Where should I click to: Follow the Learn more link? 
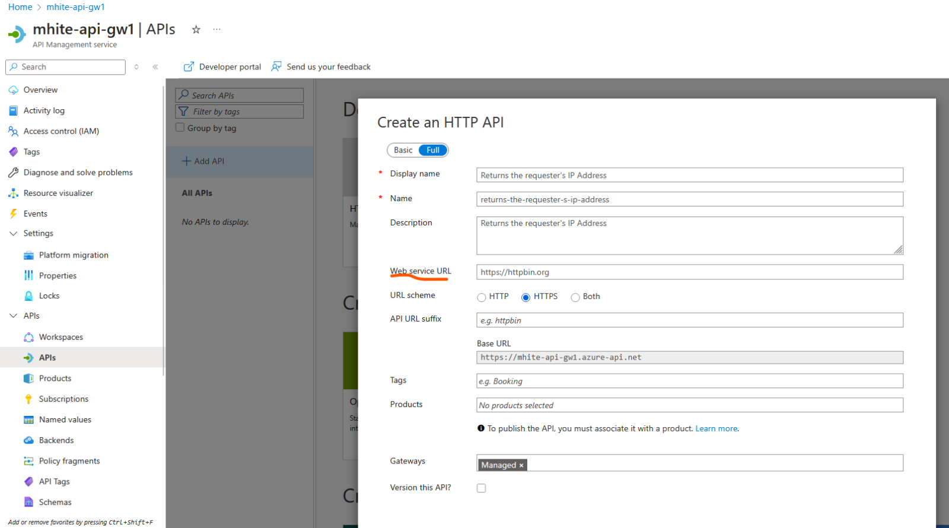[716, 429]
